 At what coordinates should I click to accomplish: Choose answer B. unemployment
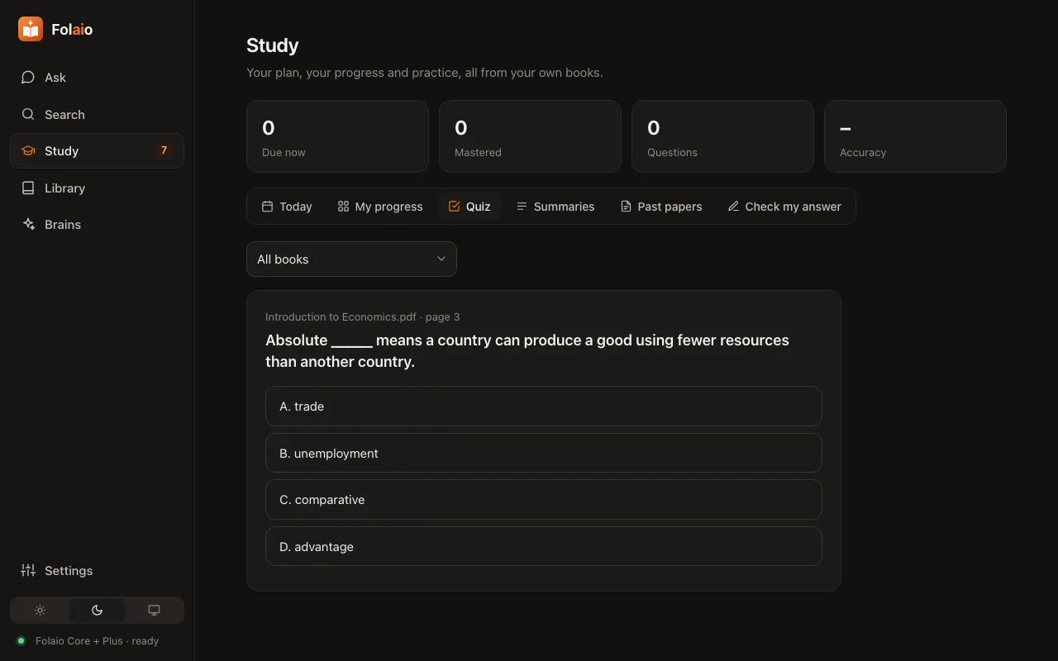[544, 453]
